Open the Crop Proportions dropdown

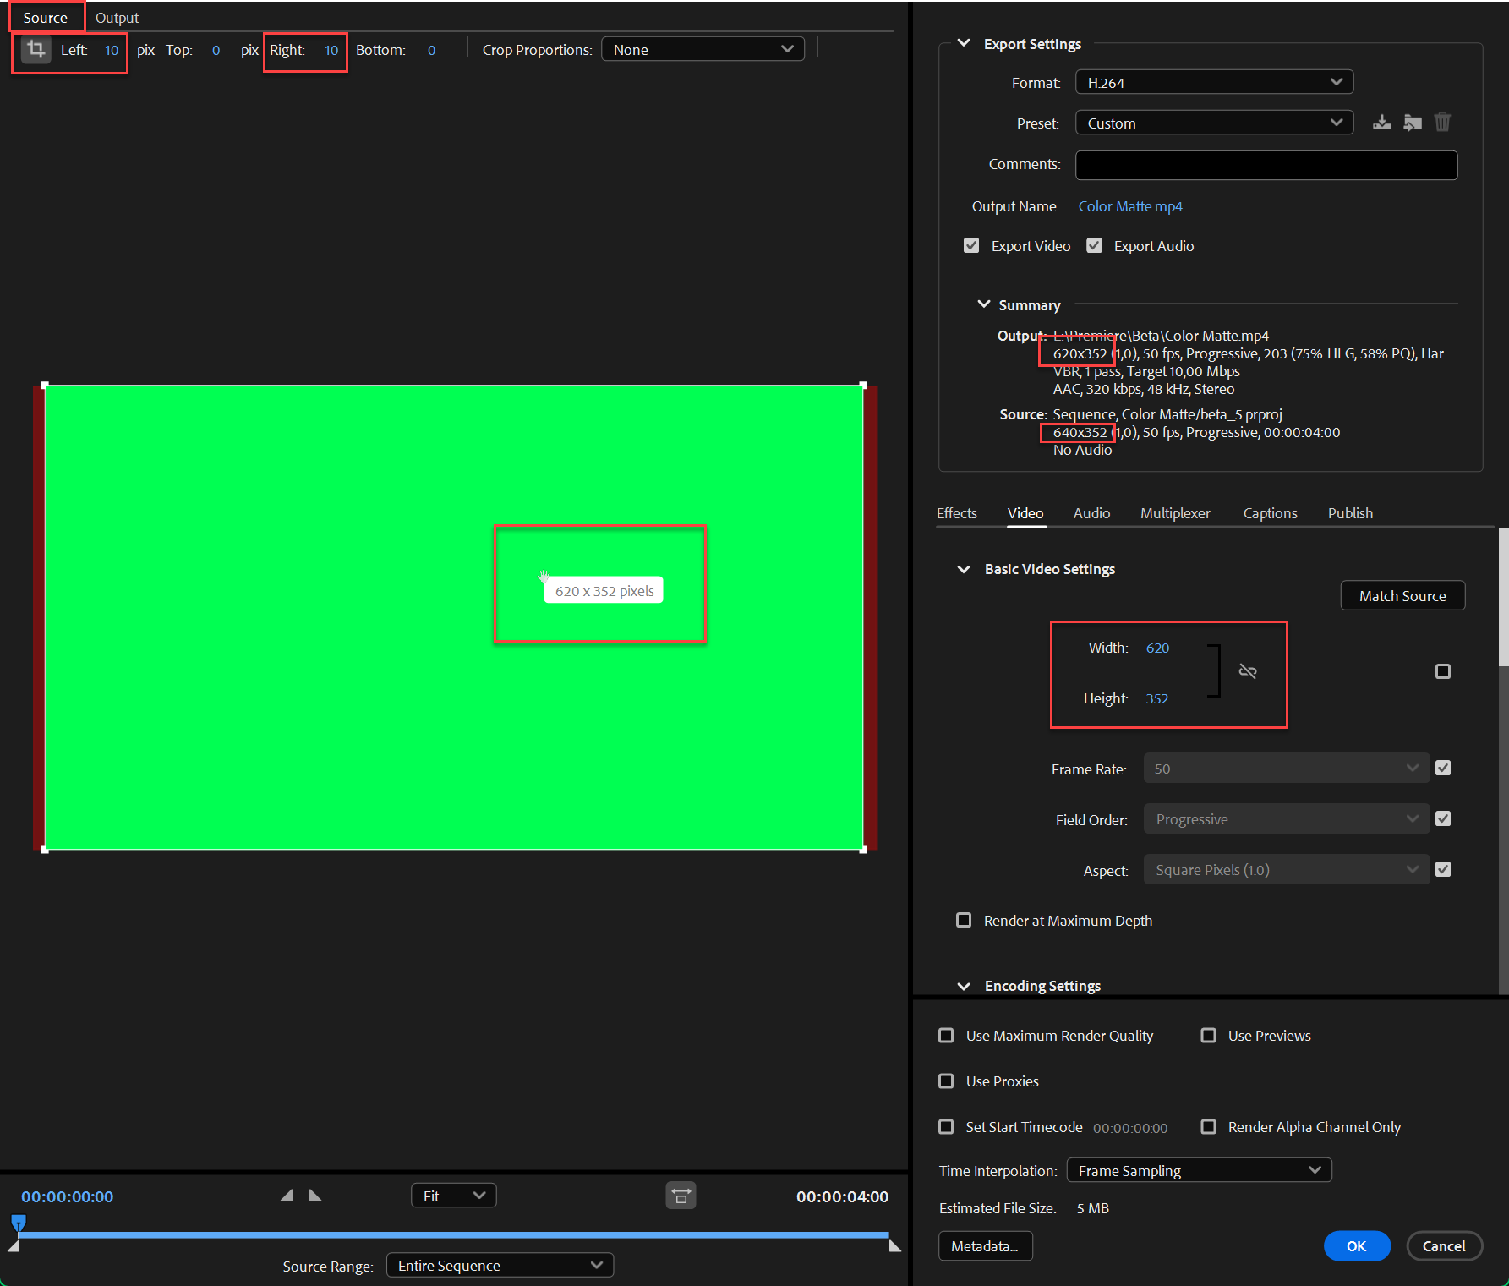click(702, 48)
